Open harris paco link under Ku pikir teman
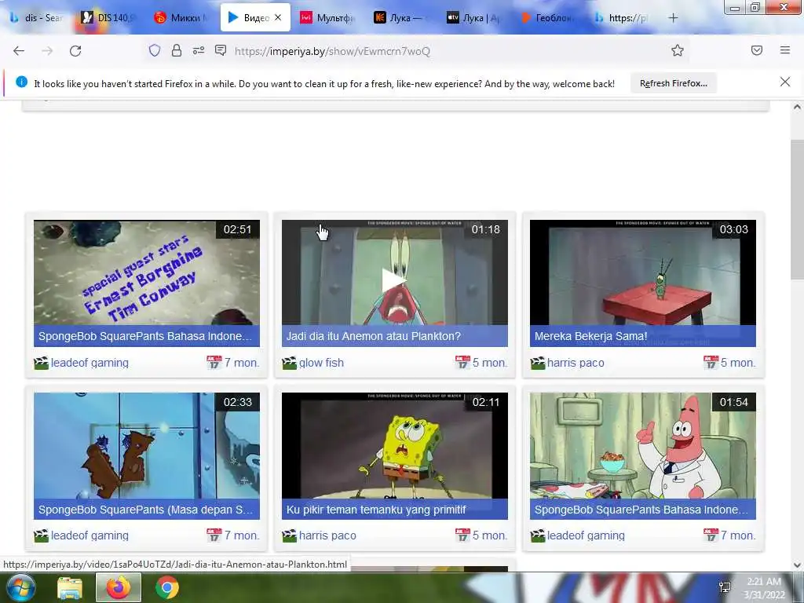This screenshot has height=603, width=804. pos(327,535)
